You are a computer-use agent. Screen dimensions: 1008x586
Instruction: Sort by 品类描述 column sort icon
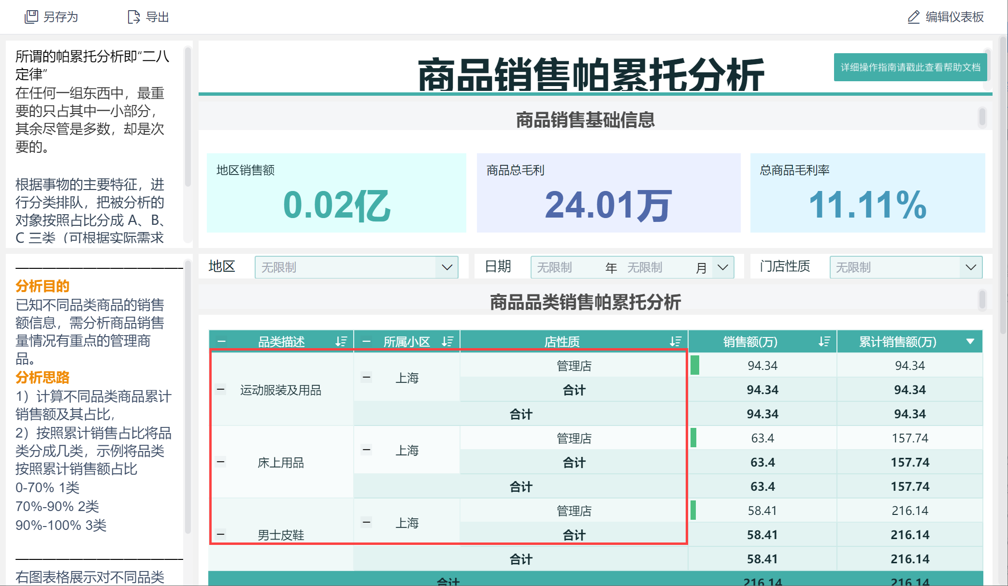click(341, 342)
